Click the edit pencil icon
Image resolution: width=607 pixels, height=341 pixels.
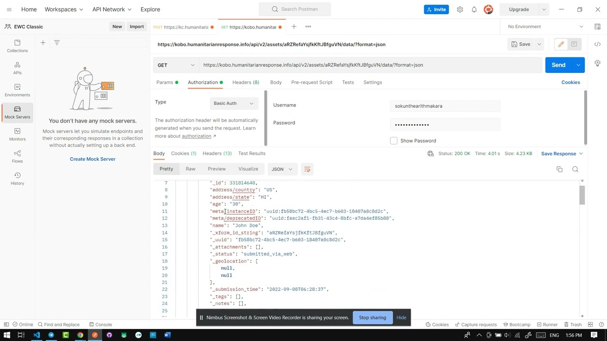(x=561, y=44)
